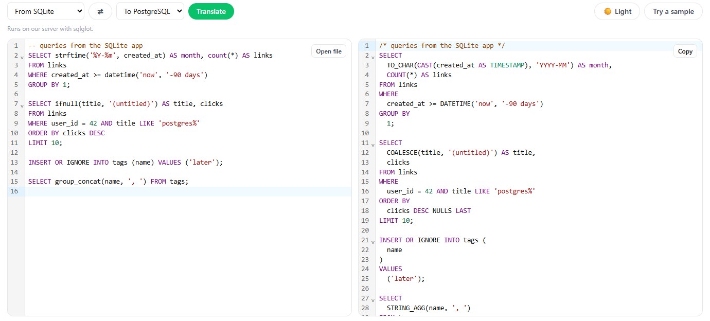
Task: Click 'COALESCE' in output line 12
Action: click(402, 152)
